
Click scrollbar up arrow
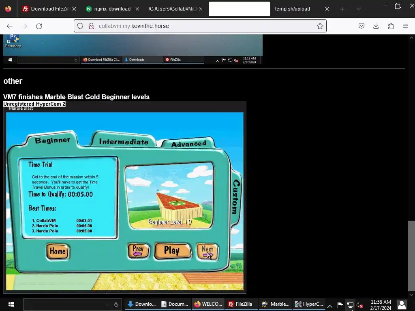(x=411, y=38)
